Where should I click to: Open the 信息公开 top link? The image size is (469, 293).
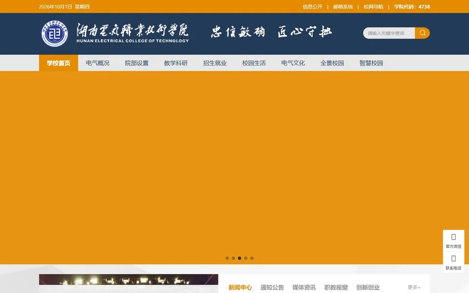pyautogui.click(x=312, y=6)
